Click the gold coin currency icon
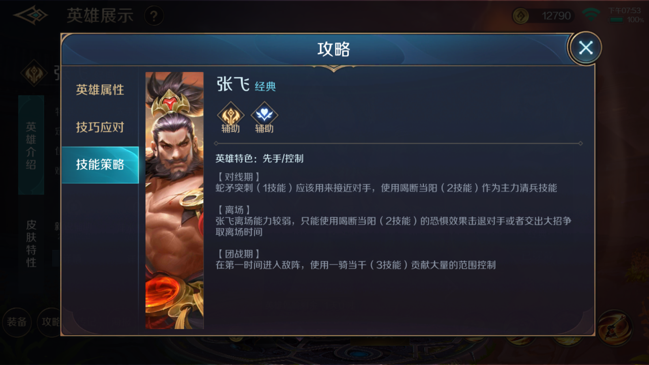The height and width of the screenshot is (365, 649). tap(521, 16)
